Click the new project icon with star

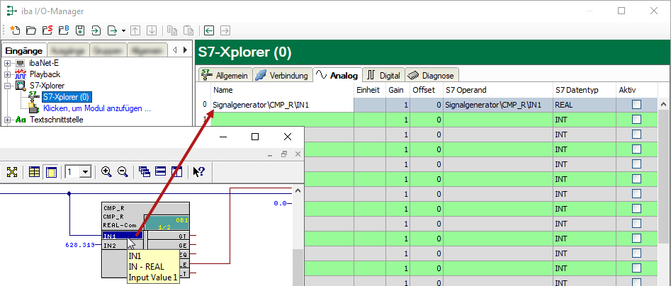(14, 30)
